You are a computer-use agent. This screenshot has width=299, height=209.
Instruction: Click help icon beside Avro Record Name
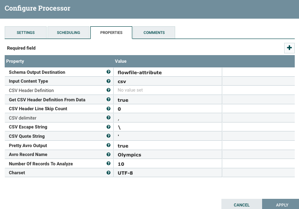(x=109, y=154)
